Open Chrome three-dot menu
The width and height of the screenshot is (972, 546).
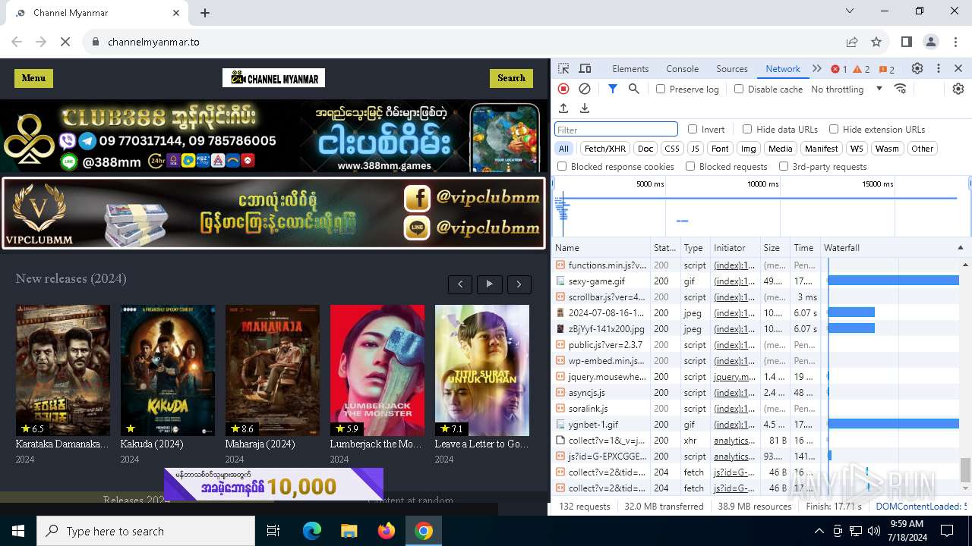click(955, 42)
